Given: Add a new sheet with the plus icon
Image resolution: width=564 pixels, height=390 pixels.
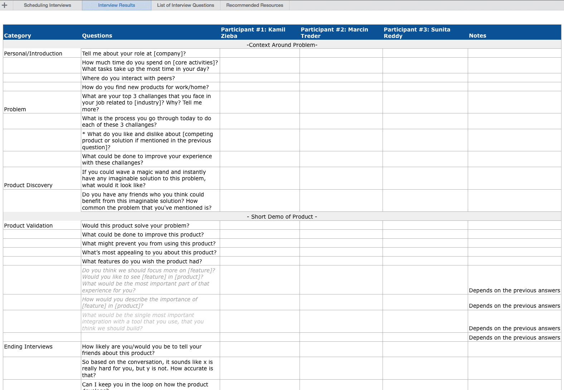Looking at the screenshot, I should click(5, 5).
